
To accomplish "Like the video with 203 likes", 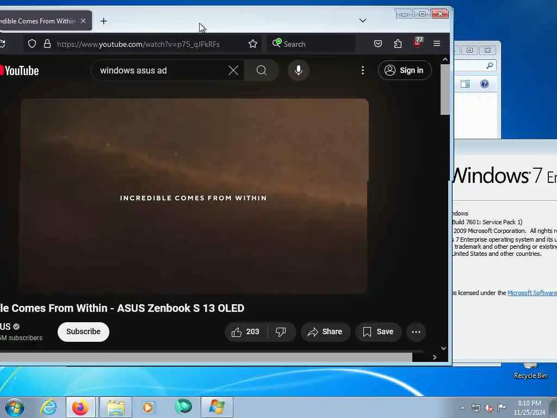I will pos(245,332).
